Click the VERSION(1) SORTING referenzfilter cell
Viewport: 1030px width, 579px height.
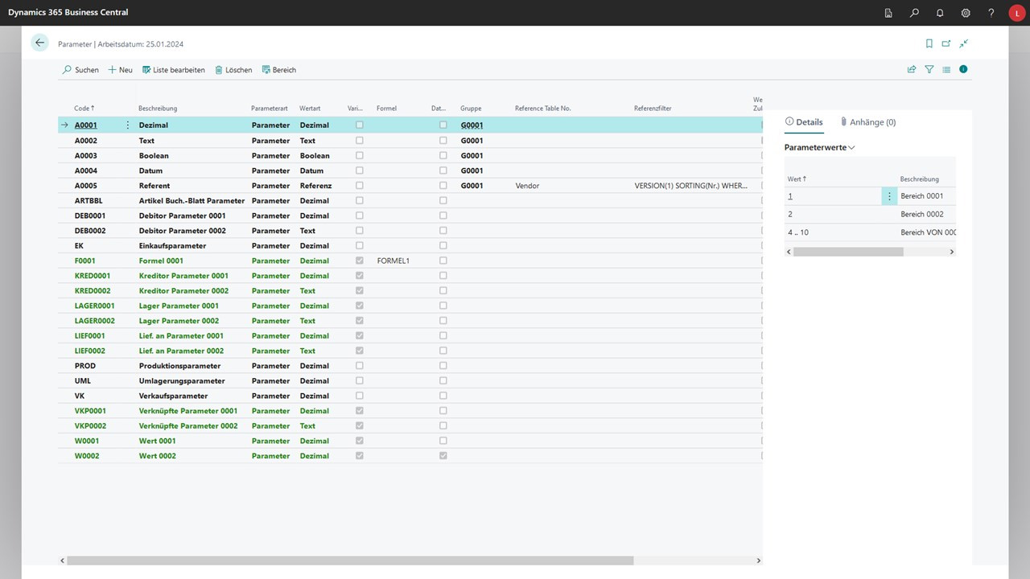pyautogui.click(x=691, y=186)
